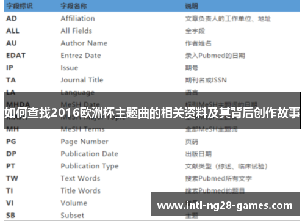Select the 'EDAT' field tag cell
The width and height of the screenshot is (305, 221).
click(x=16, y=56)
